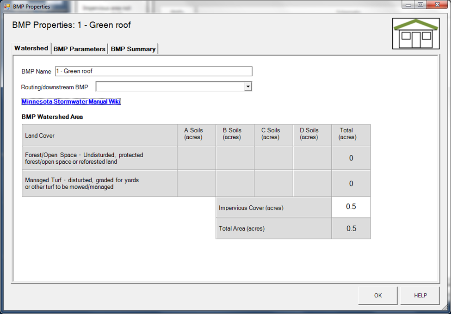The width and height of the screenshot is (451, 314).
Task: Select the Forest/Open Space B Soils cell
Action: 235,158
